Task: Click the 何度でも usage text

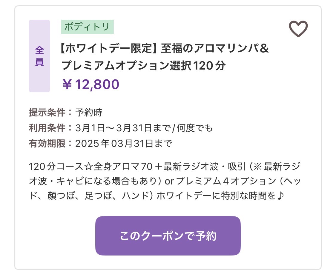Action: click(194, 128)
